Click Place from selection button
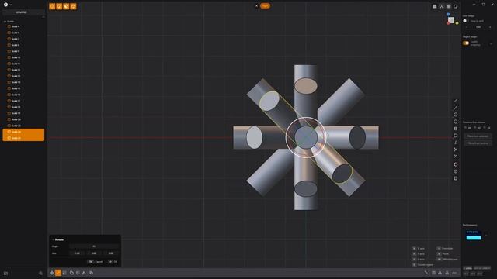This screenshot has height=279, width=497. coord(478,136)
